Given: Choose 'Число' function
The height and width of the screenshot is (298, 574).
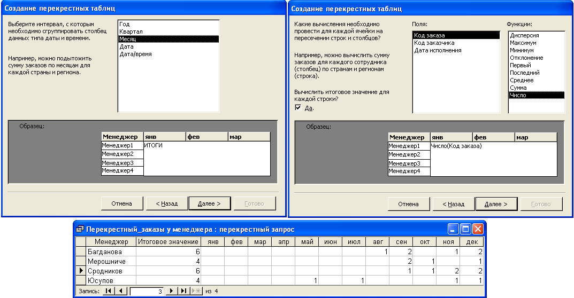Looking at the screenshot, I should pos(537,95).
